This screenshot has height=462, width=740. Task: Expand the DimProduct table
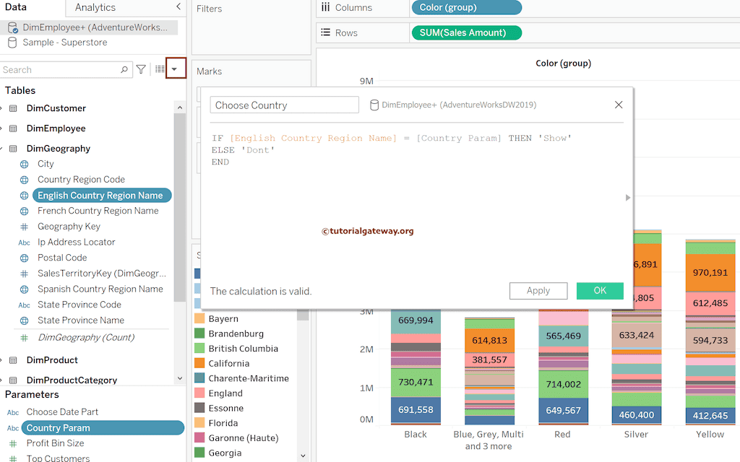pyautogui.click(x=1, y=360)
